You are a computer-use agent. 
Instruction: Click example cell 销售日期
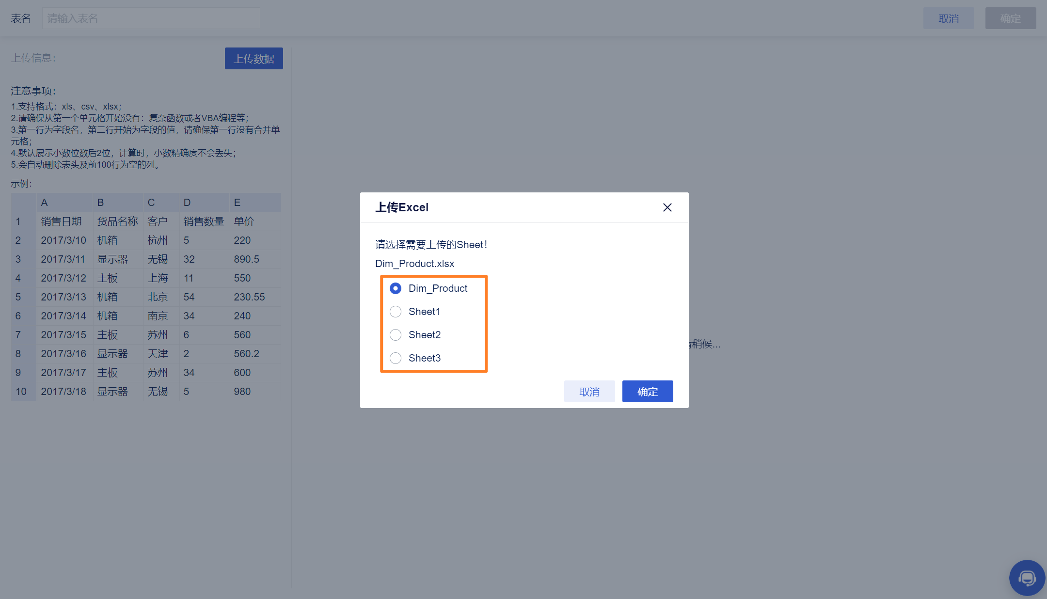(61, 221)
